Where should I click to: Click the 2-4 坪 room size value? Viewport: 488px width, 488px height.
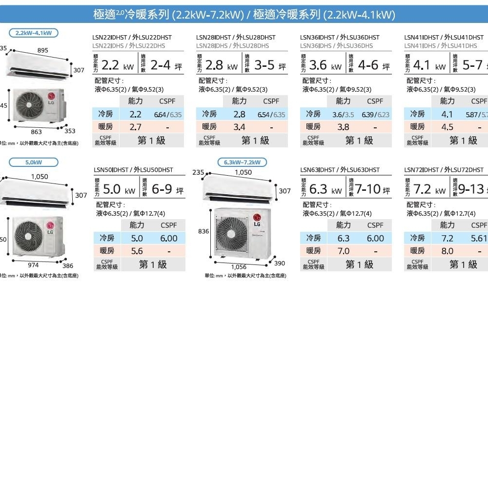pyautogui.click(x=166, y=65)
